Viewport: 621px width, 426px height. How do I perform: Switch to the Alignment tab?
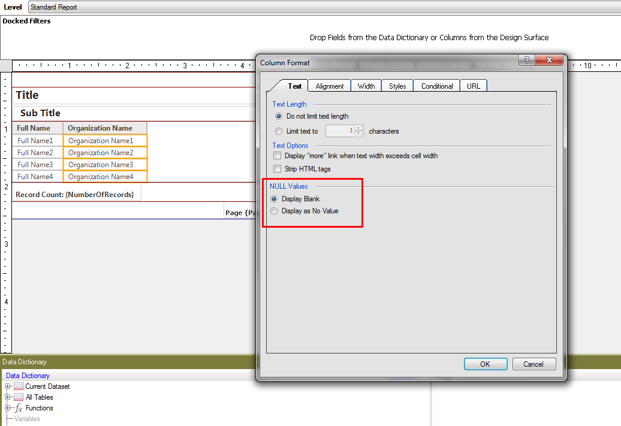point(329,86)
